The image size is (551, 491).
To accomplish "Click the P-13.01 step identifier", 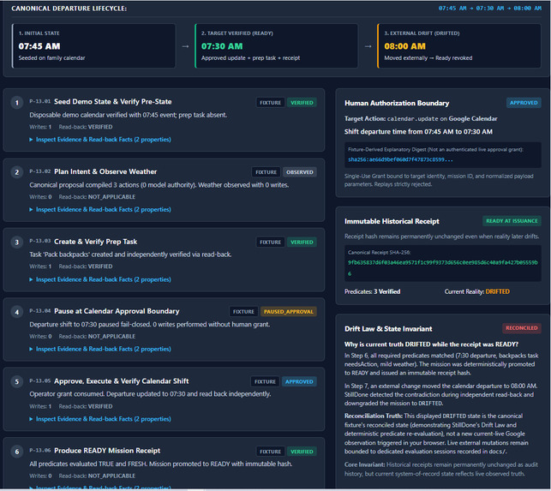I will tap(39, 101).
